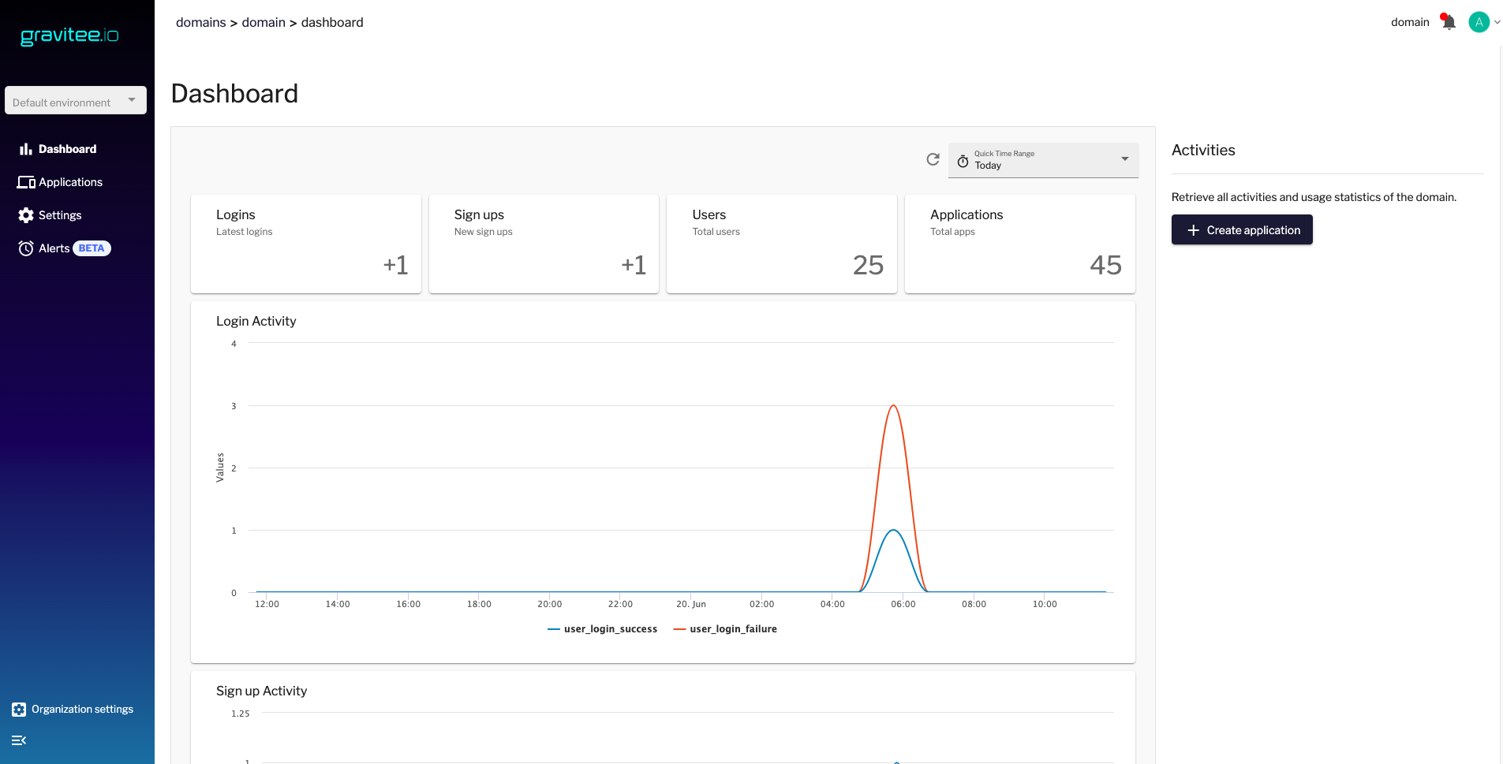Click the Settings gear icon
This screenshot has width=1503, height=764.
[x=26, y=215]
